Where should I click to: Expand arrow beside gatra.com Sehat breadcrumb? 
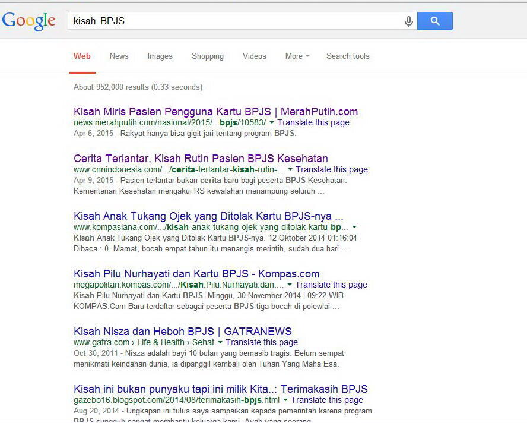220,342
